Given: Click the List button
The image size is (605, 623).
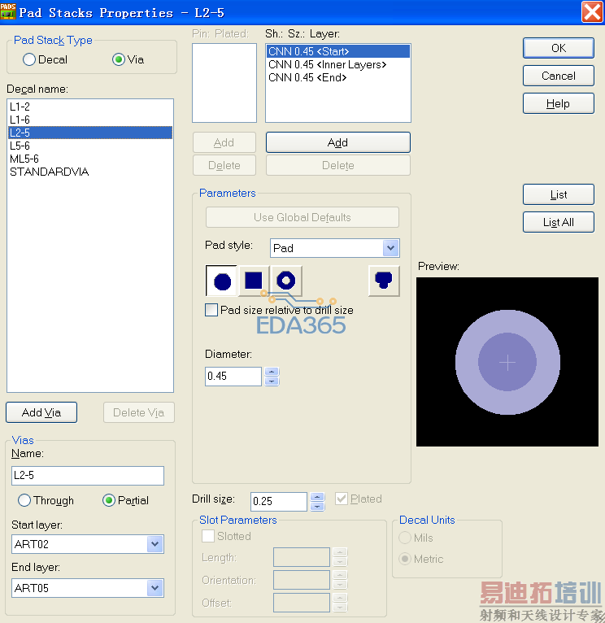Looking at the screenshot, I should pyautogui.click(x=559, y=194).
